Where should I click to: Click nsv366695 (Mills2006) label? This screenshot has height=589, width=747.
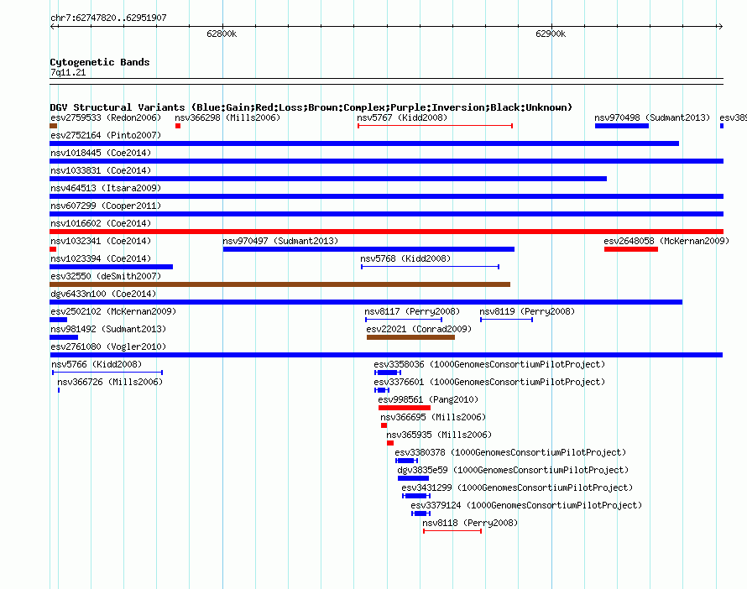pos(433,417)
